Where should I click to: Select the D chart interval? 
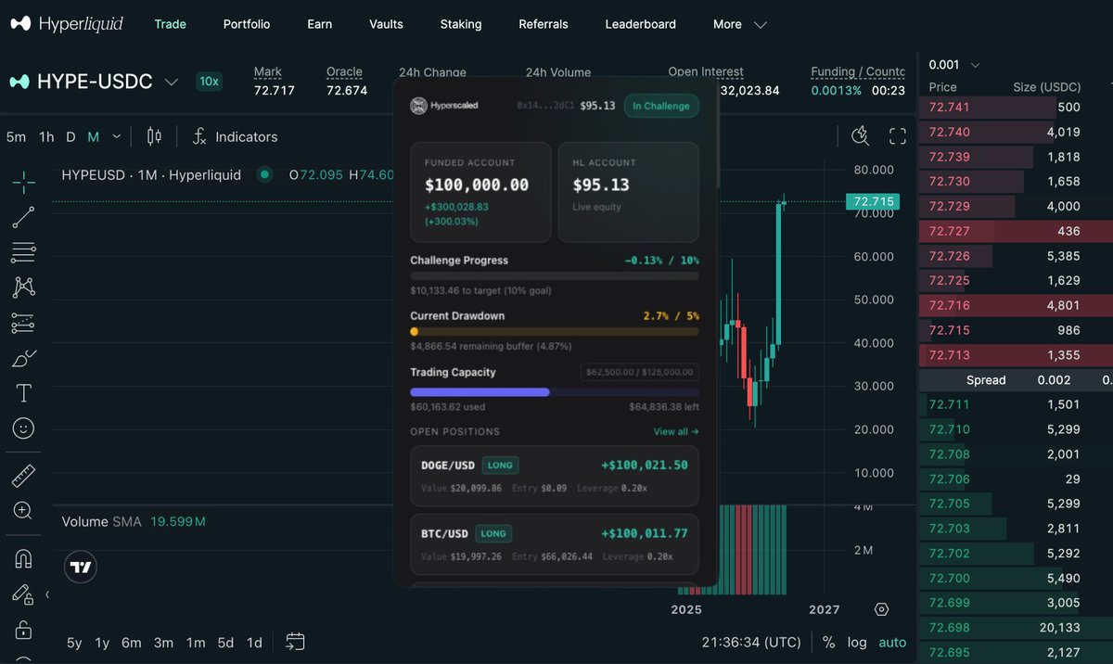[70, 136]
